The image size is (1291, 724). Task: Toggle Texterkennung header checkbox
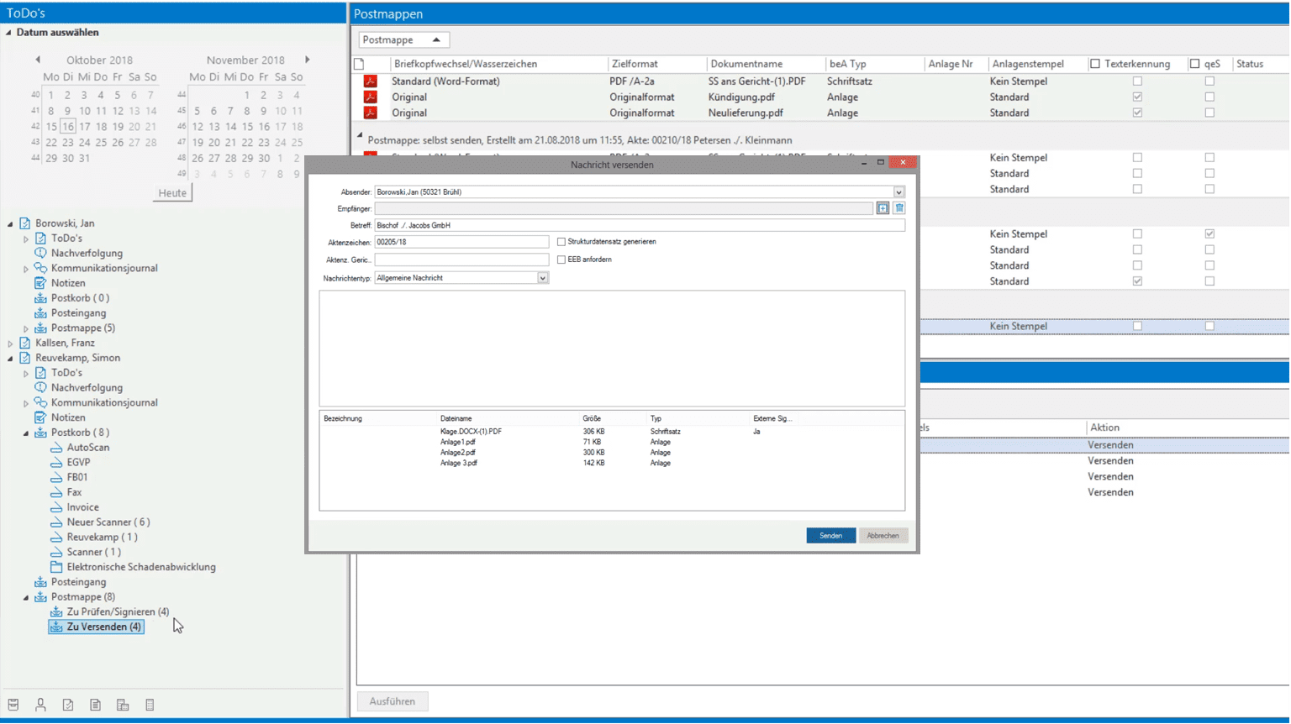pyautogui.click(x=1095, y=64)
